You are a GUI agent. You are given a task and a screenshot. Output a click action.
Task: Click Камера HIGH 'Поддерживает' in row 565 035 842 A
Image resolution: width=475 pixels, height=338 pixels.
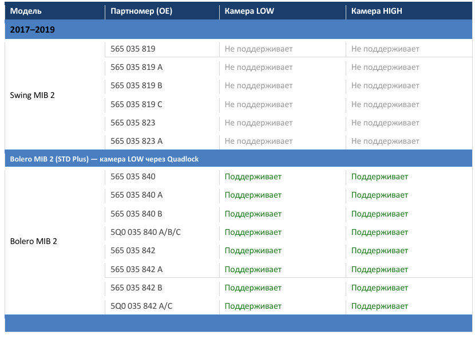(379, 269)
